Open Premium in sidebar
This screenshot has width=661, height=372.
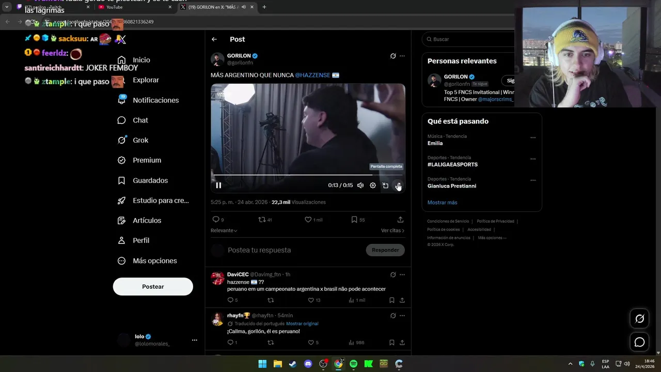tap(139, 160)
